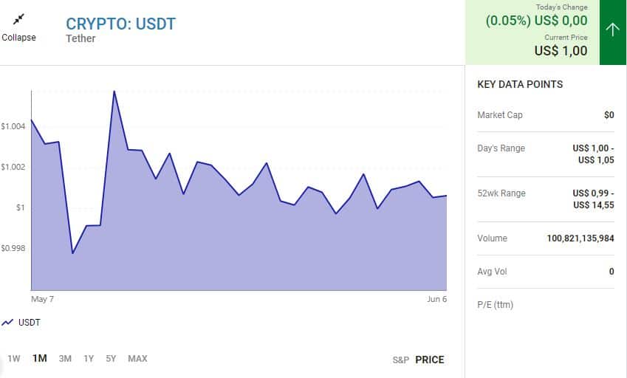Click the highest peak on the chart
Viewport: 627px width, 378px height.
(114, 92)
